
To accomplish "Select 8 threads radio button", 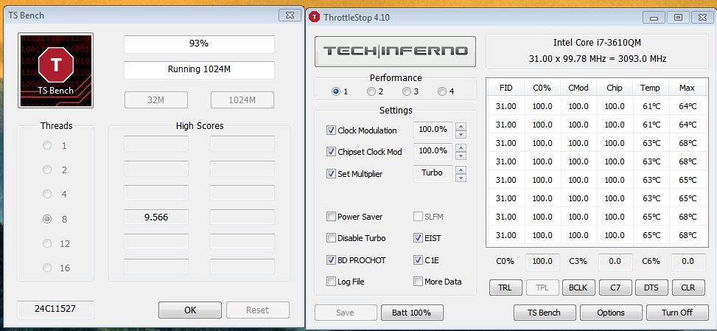I will click(47, 219).
